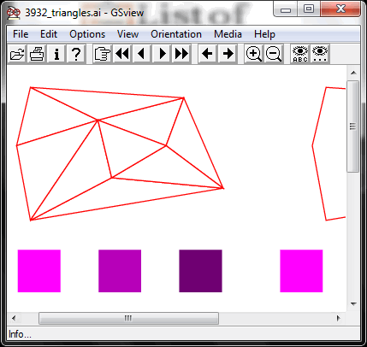The height and width of the screenshot is (347, 367).
Task: Print the document using the printer icon
Action: tap(37, 54)
